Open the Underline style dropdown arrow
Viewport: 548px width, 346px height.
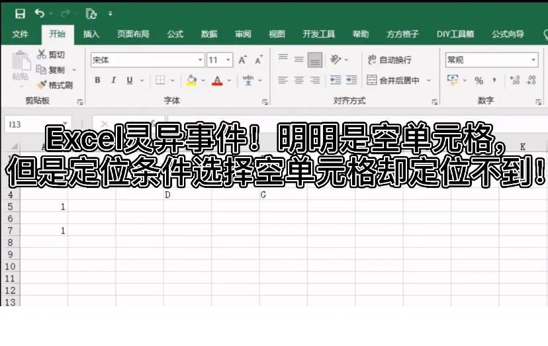[142, 81]
